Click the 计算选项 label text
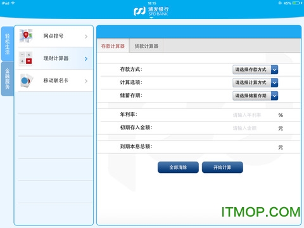 131,82
